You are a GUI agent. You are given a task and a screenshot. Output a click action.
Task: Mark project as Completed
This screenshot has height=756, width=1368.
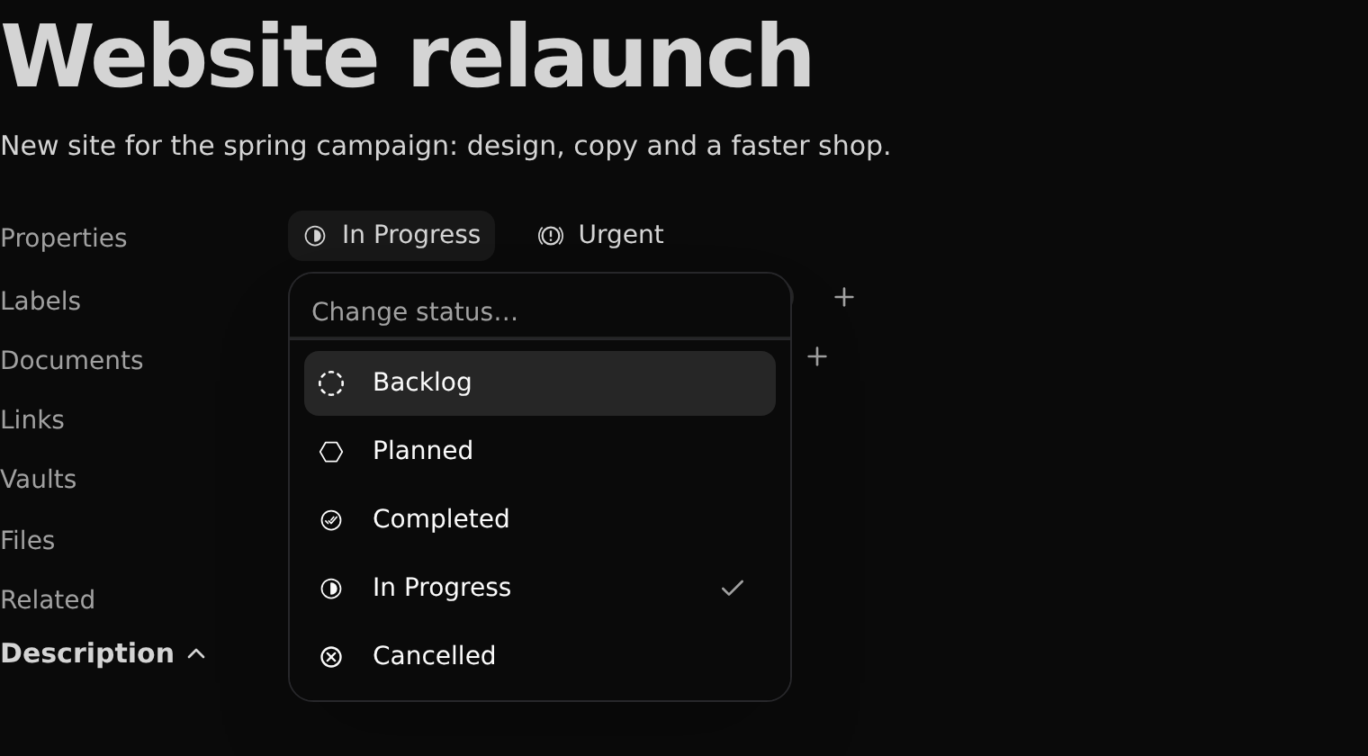[x=540, y=520]
